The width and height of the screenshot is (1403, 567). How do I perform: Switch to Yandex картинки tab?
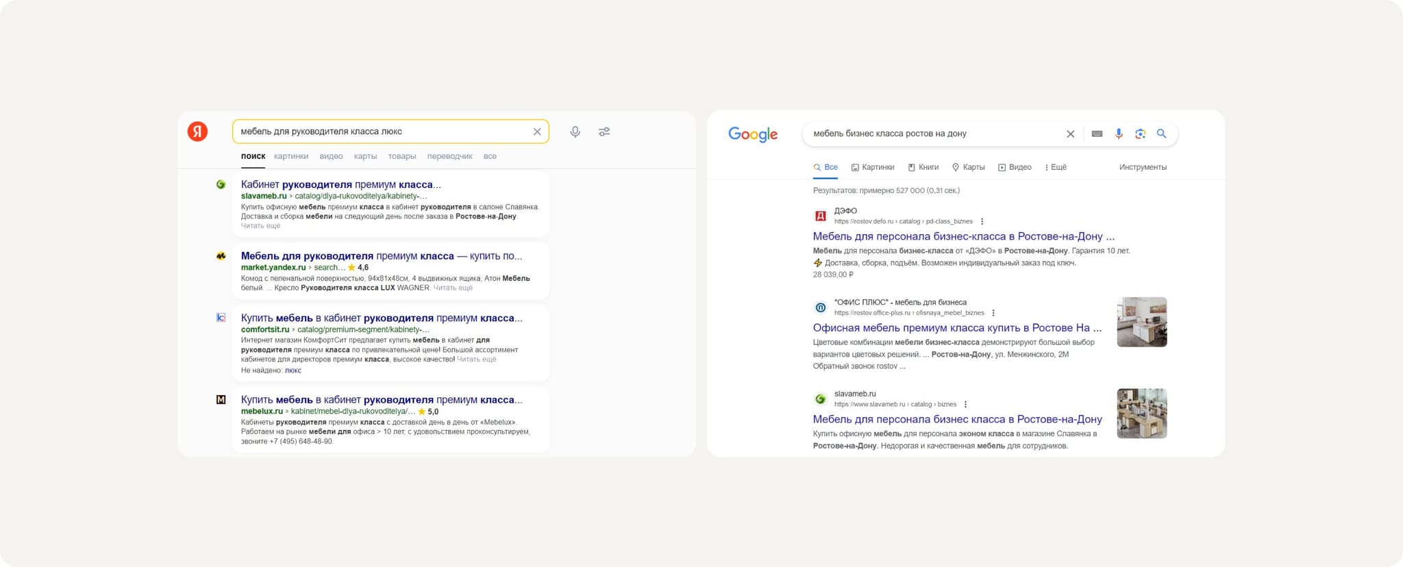pyautogui.click(x=291, y=156)
